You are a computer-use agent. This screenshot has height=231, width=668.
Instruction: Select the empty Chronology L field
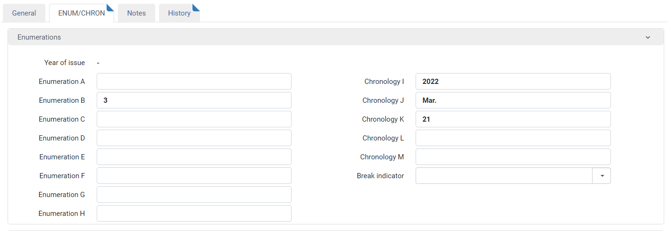tap(513, 138)
